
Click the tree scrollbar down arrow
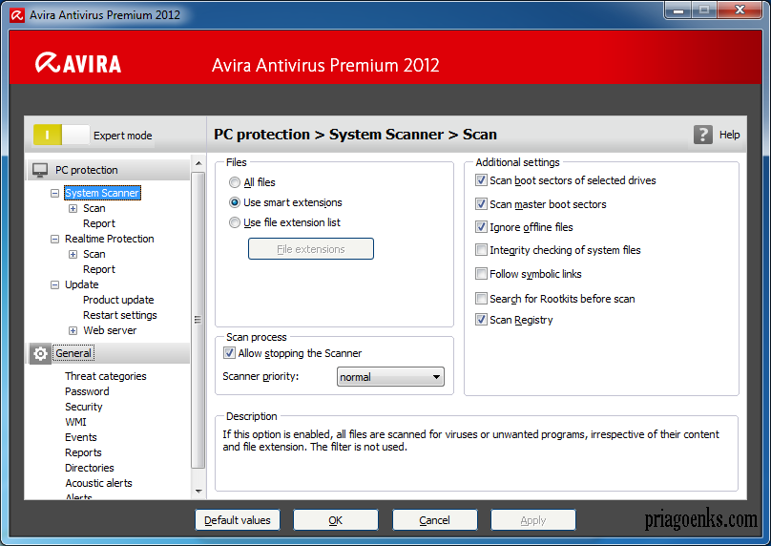pyautogui.click(x=198, y=491)
